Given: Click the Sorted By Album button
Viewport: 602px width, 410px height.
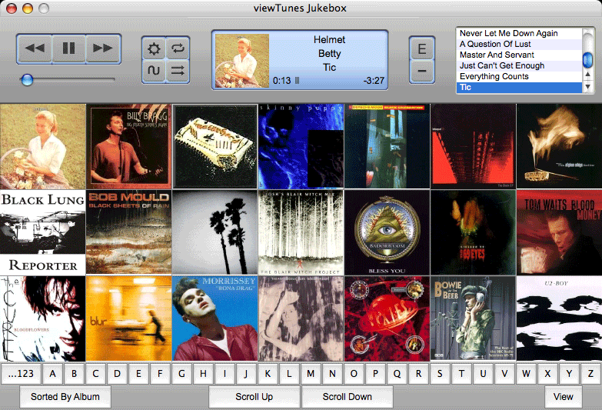Looking at the screenshot, I should pos(65,397).
